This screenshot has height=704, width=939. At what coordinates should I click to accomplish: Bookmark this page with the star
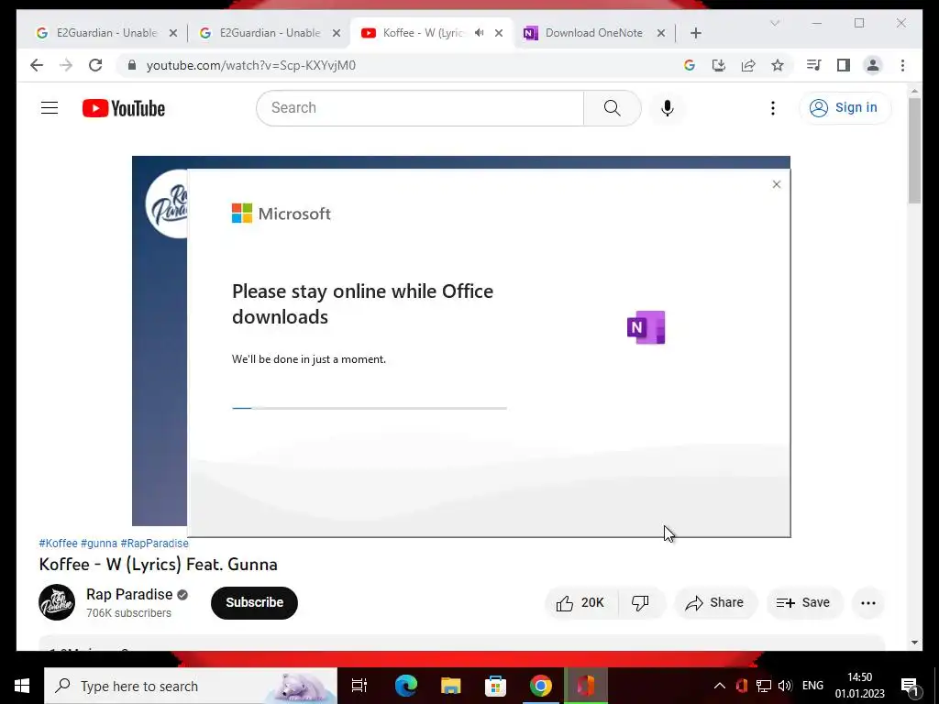tap(778, 65)
